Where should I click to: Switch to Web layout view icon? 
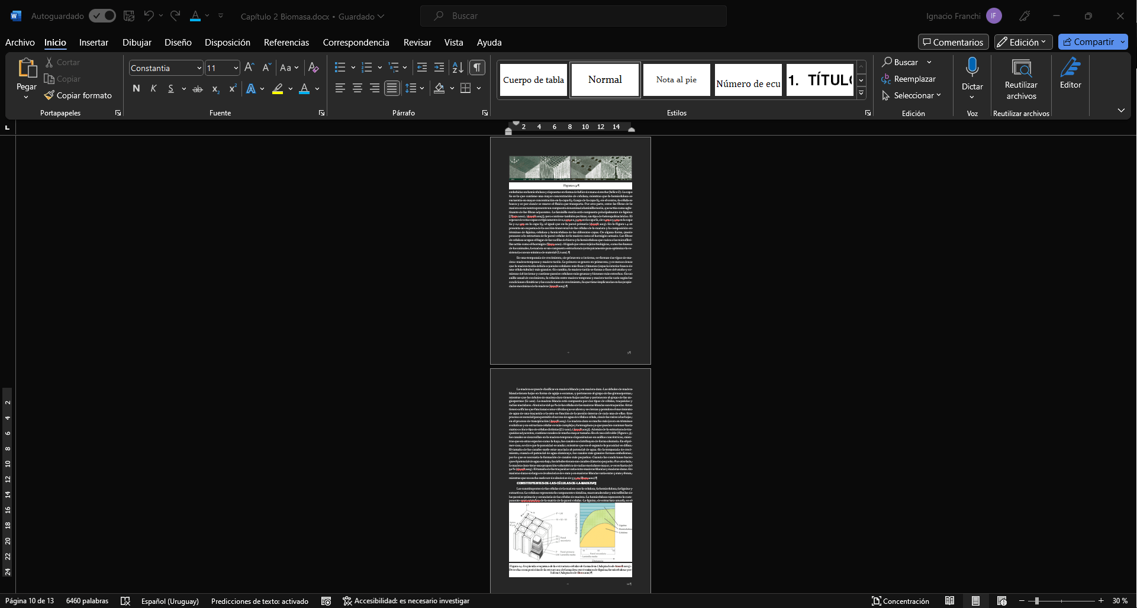[x=1001, y=601]
